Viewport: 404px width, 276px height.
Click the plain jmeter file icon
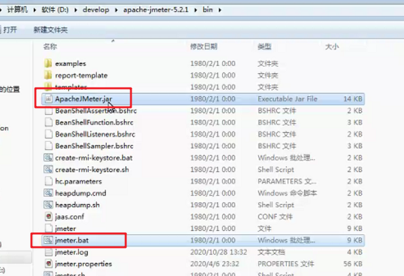(x=48, y=228)
